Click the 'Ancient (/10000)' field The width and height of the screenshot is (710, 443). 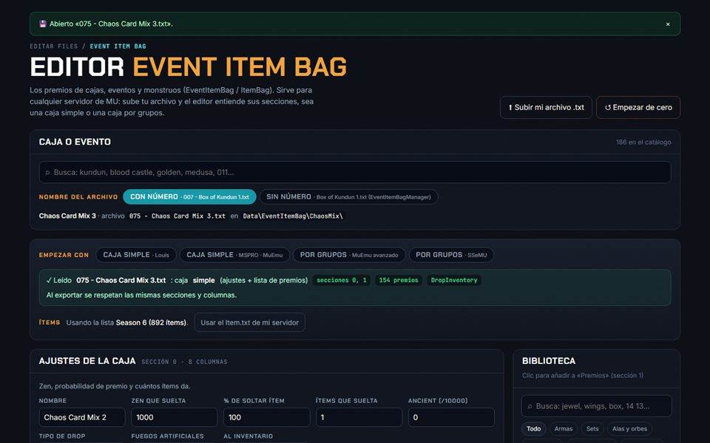click(x=451, y=417)
